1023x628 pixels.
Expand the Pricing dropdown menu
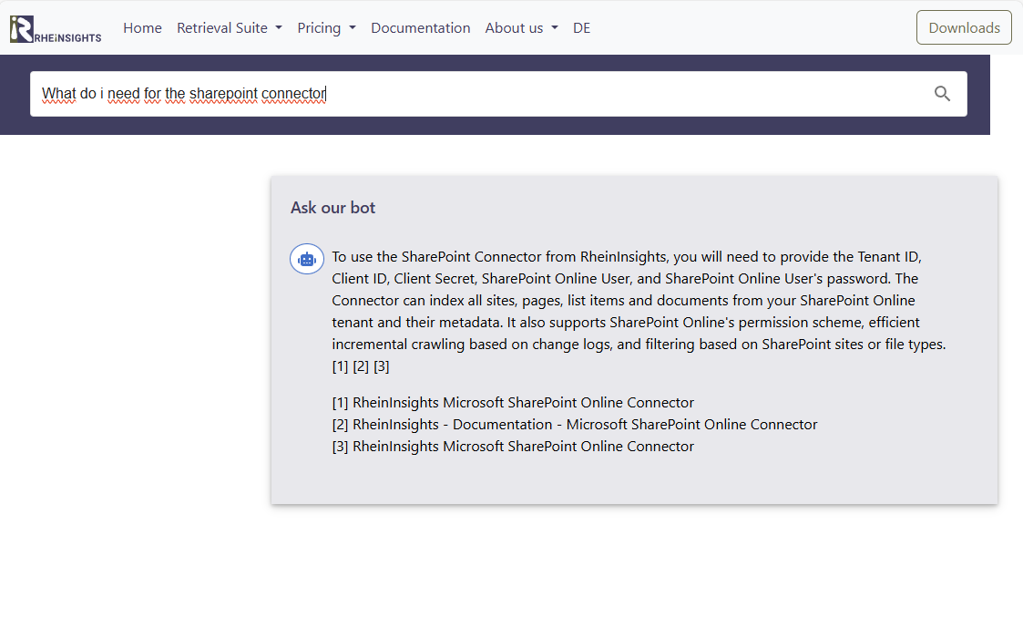[326, 28]
